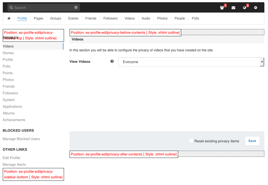Screen dimensions: 268x185
Task: Save the privacy settings
Action: (x=252, y=141)
